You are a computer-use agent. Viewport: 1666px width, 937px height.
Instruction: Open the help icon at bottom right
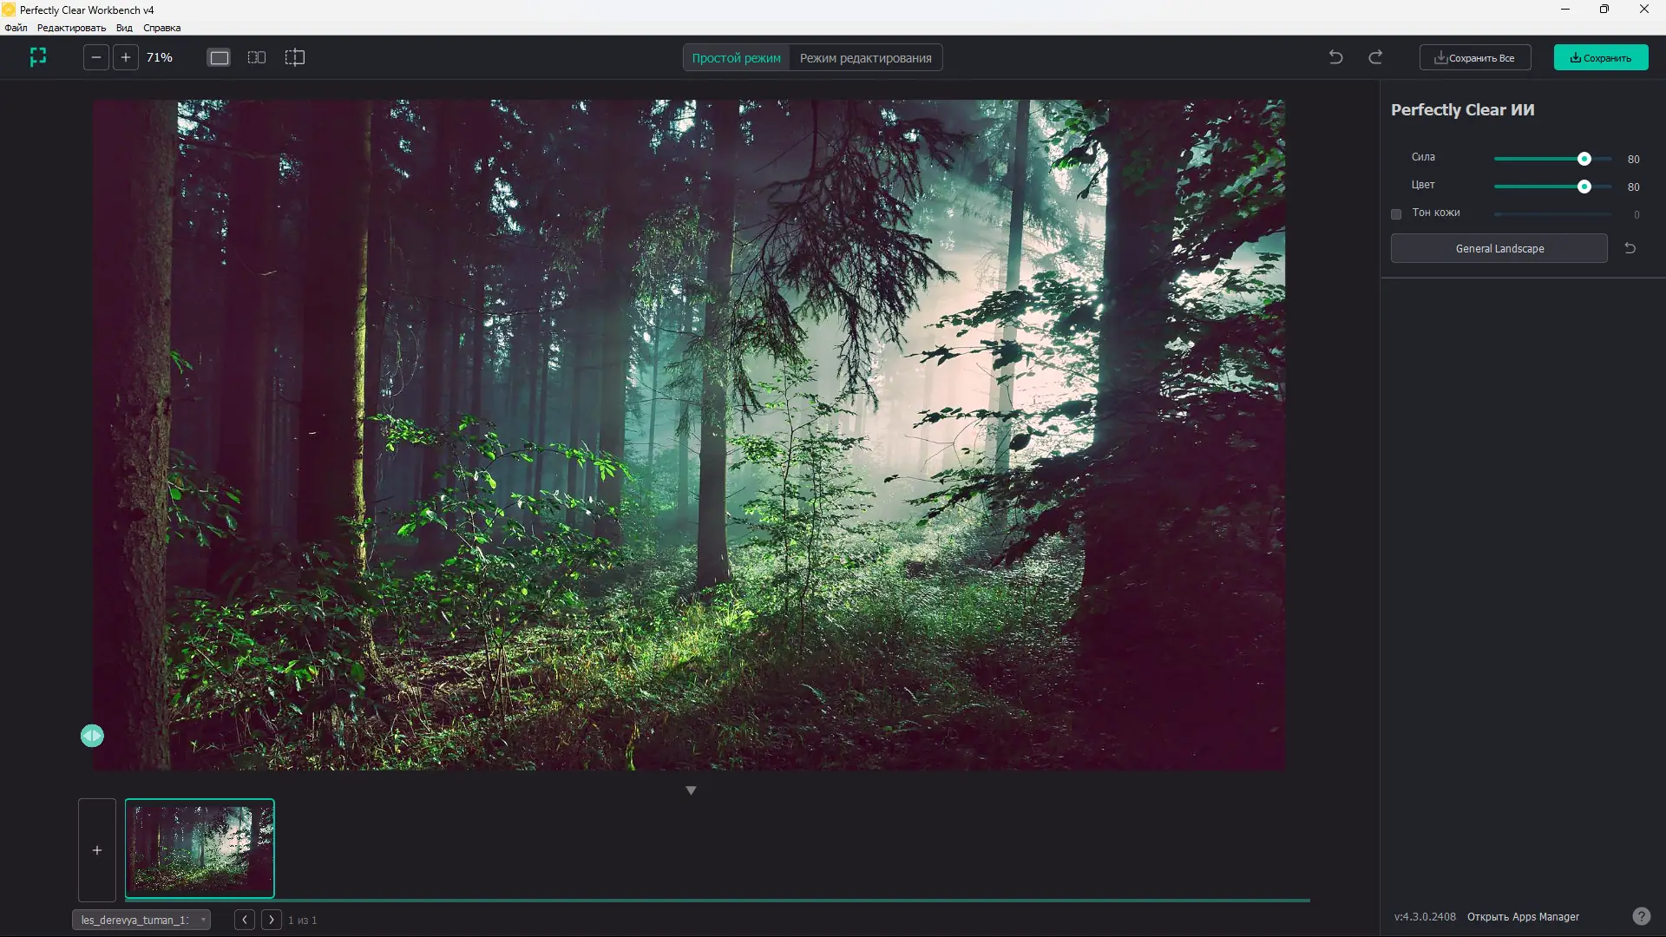click(1643, 915)
